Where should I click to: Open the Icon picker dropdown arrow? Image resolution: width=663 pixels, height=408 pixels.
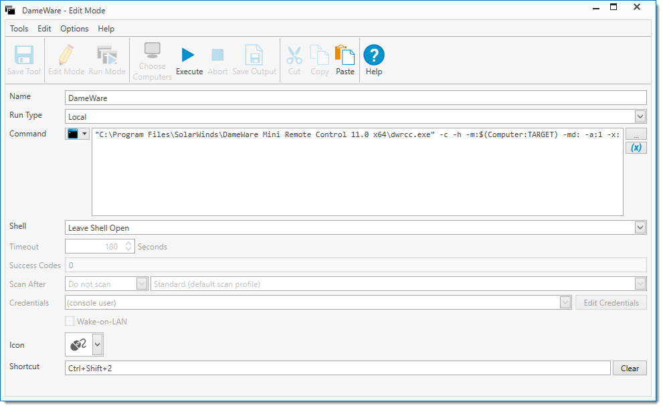click(x=97, y=344)
